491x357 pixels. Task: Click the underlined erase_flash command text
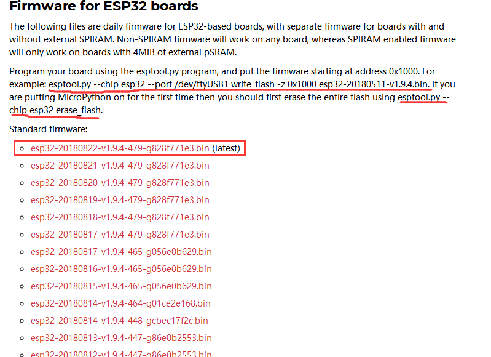click(229, 103)
